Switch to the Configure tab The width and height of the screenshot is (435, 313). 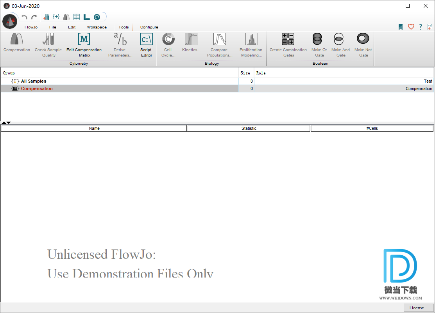pos(149,27)
